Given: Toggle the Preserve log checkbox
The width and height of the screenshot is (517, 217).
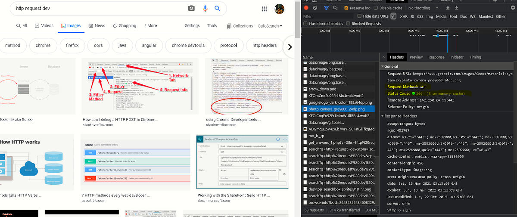Looking at the screenshot, I should (347, 8).
